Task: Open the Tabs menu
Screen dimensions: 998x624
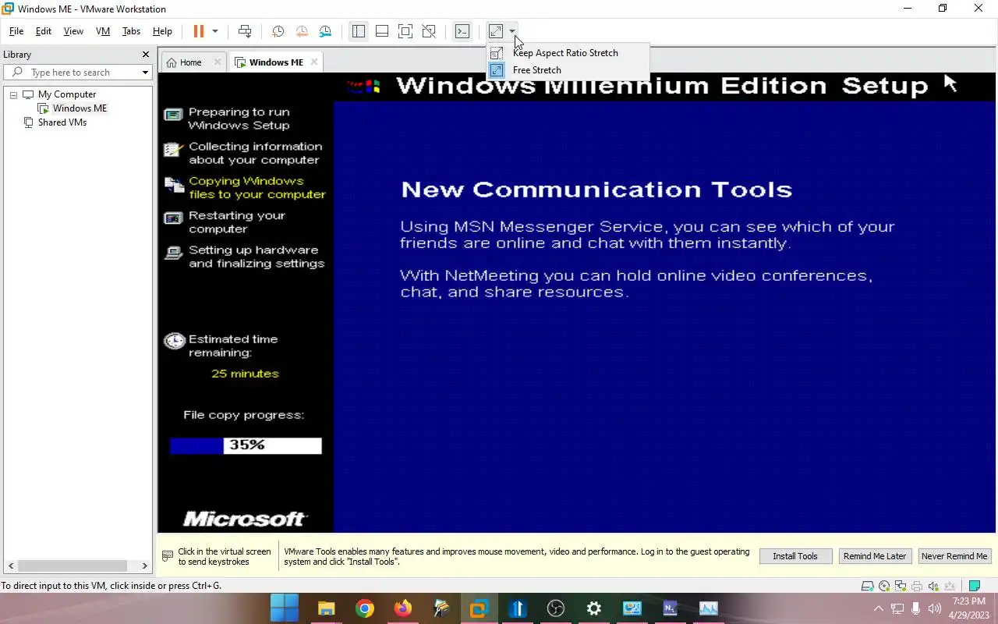Action: tap(131, 31)
